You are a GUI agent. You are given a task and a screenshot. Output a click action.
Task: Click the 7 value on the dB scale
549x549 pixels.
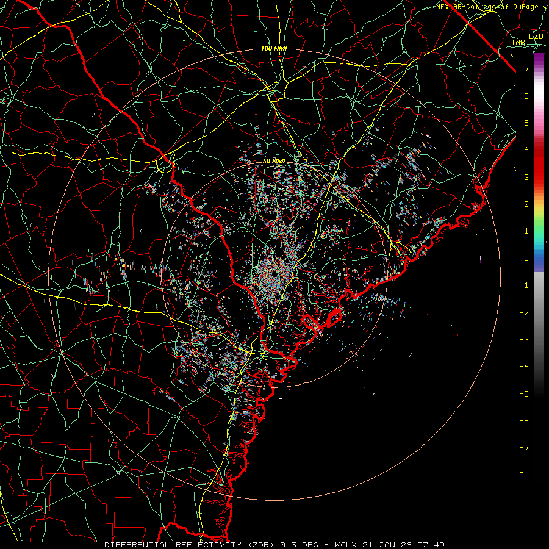526,68
